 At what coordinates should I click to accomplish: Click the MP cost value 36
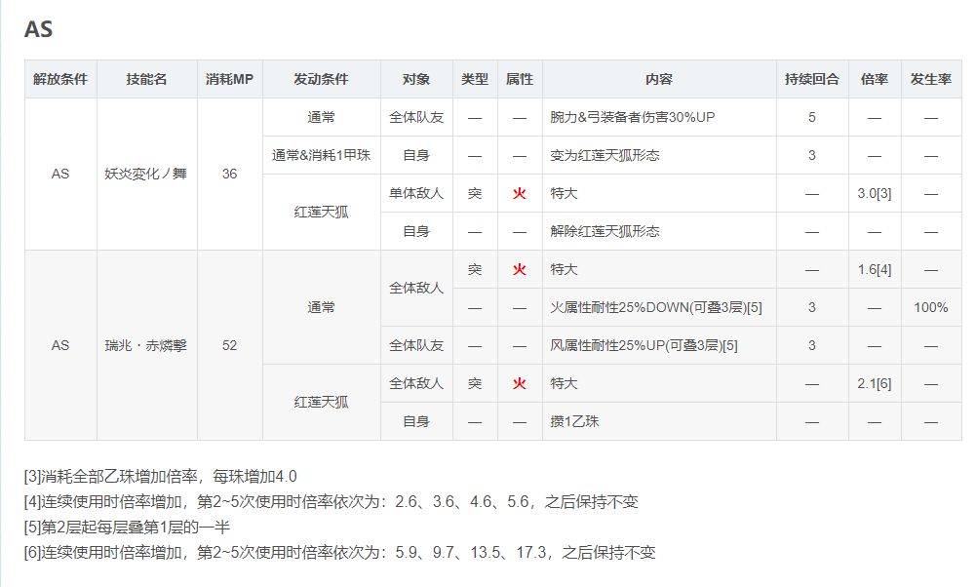pyautogui.click(x=230, y=174)
